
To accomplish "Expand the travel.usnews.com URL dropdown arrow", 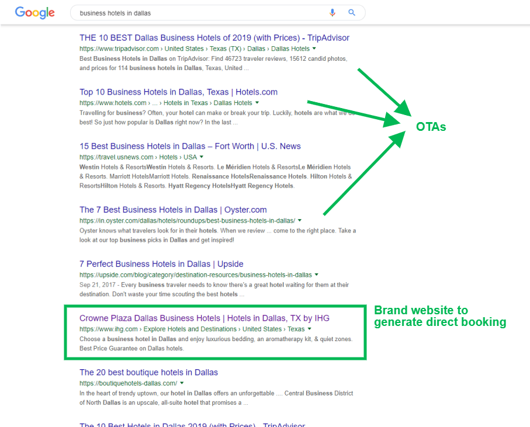I will click(x=202, y=157).
